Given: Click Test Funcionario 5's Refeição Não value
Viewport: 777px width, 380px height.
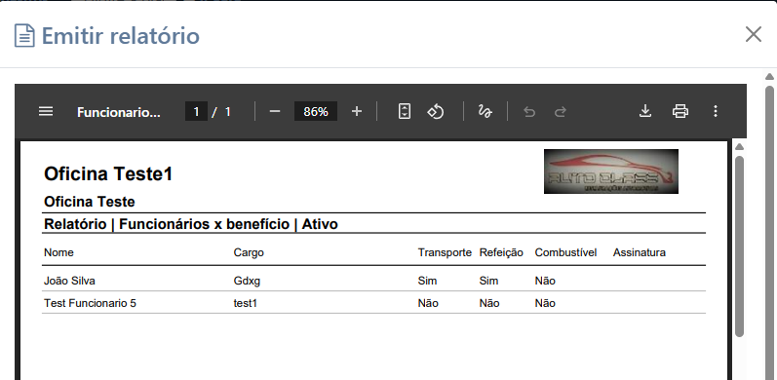Looking at the screenshot, I should (489, 303).
